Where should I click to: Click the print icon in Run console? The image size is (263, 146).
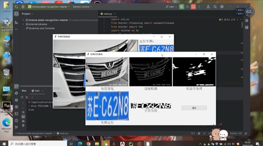[23, 121]
